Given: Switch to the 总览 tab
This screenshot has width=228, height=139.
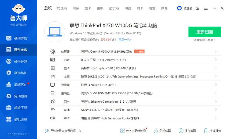Looking at the screenshot, I should coord(48,8).
